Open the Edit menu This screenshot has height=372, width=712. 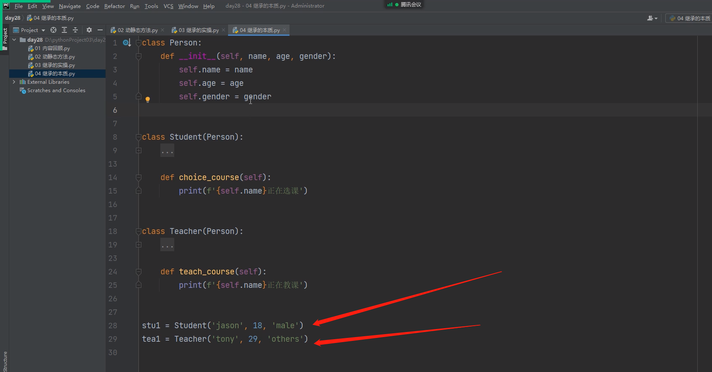32,6
